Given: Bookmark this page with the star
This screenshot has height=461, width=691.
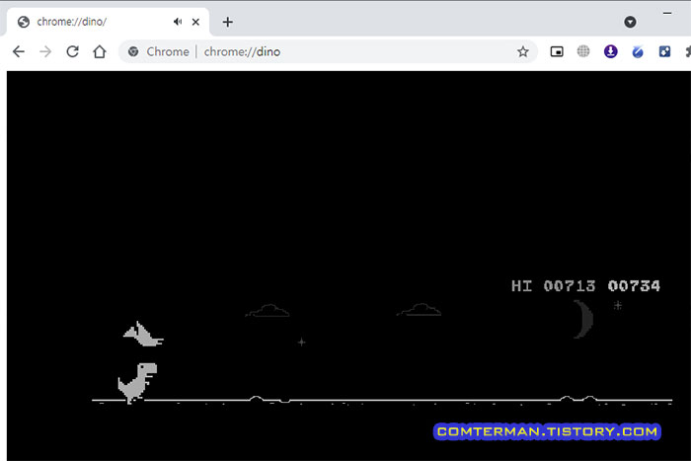Looking at the screenshot, I should pyautogui.click(x=522, y=51).
